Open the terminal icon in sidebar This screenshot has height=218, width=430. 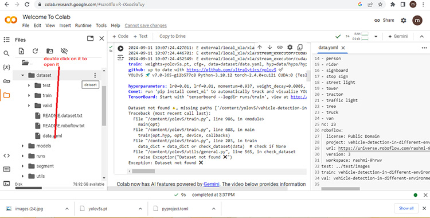tap(6, 183)
